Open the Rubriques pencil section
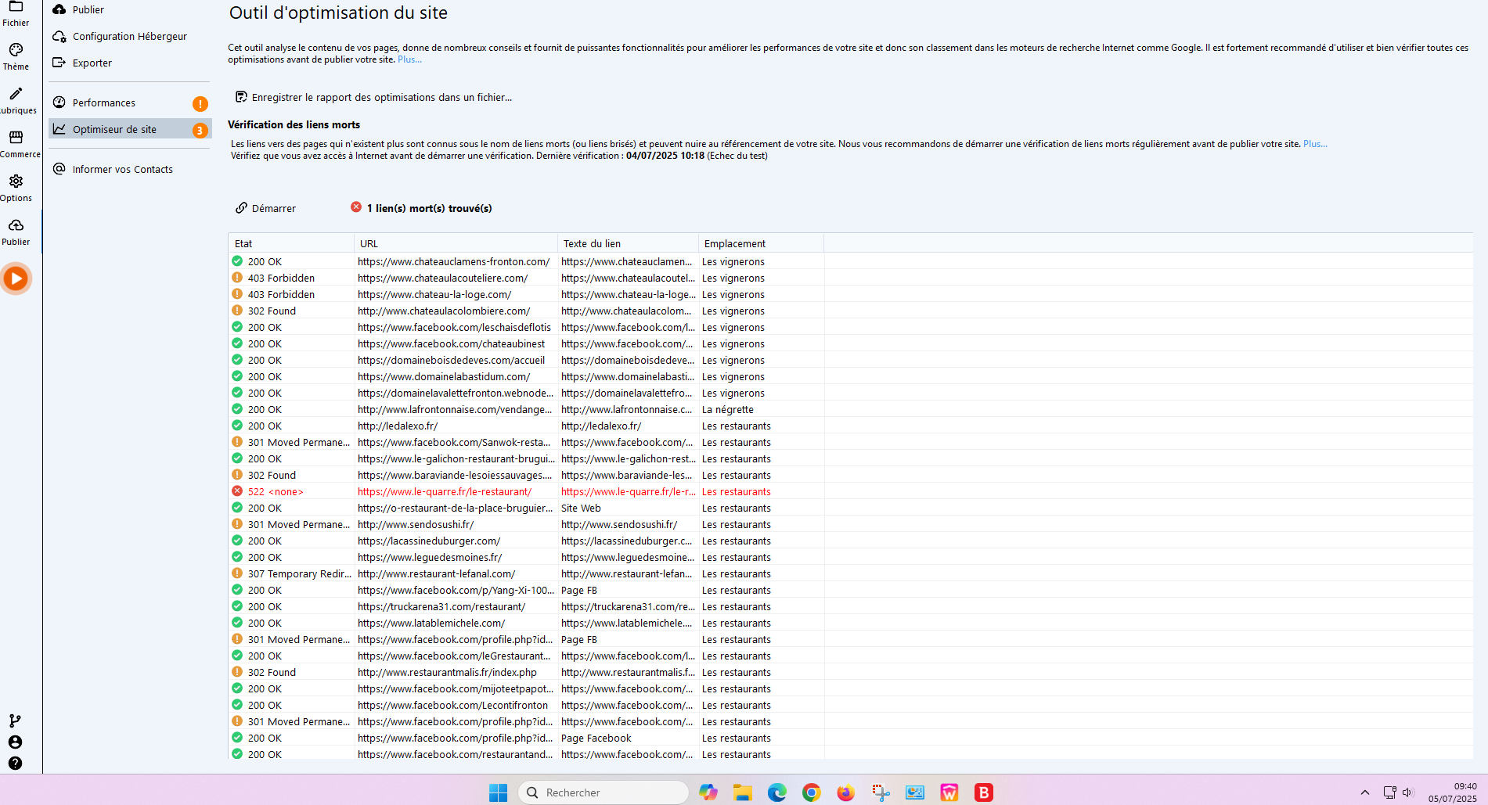 [16, 101]
